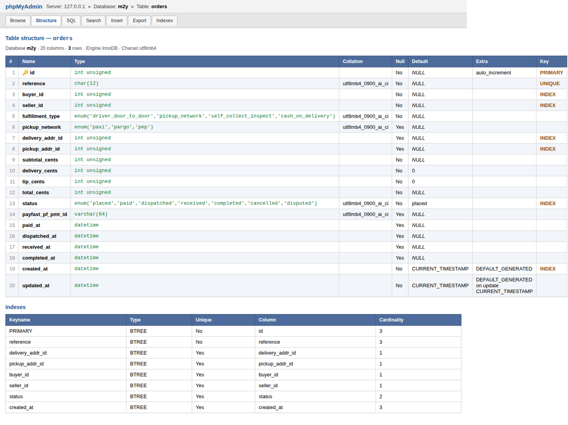The height and width of the screenshot is (425, 568).
Task: Click the phpMyAdmin logo link
Action: tap(24, 7)
